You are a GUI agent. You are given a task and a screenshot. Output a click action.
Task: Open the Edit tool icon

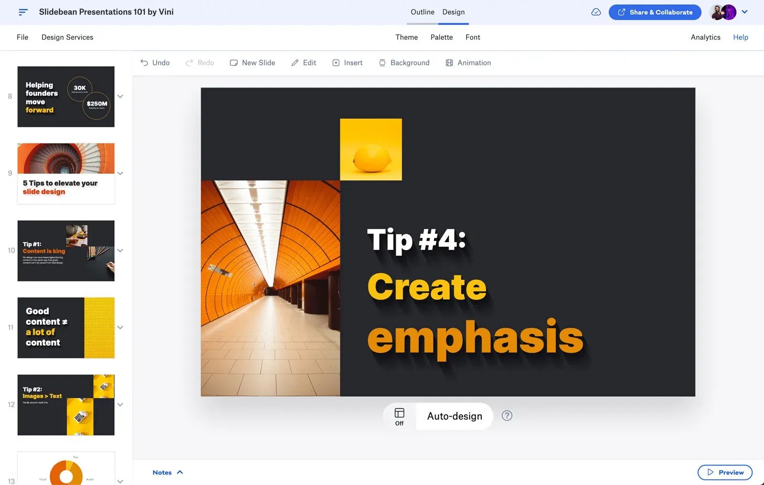click(295, 63)
